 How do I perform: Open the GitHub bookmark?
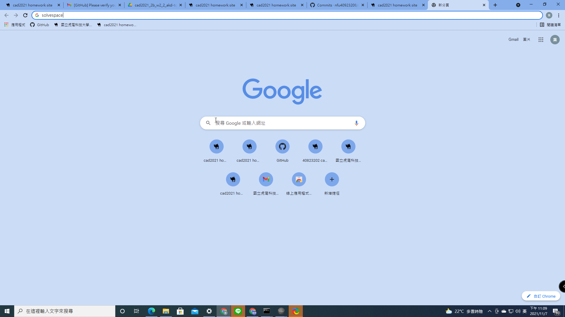coord(39,25)
